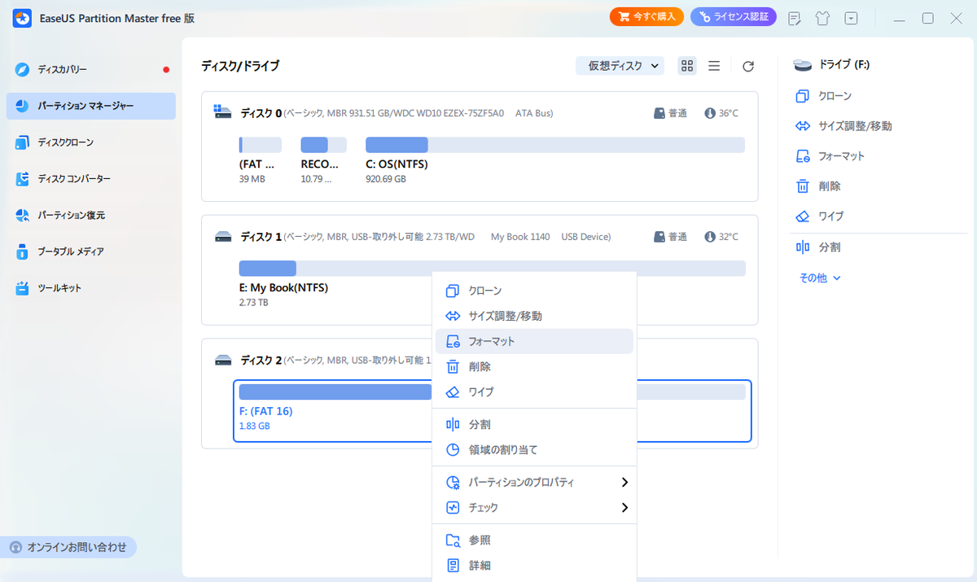Select E: My Book(NTFS) partition bar
This screenshot has height=582, width=977.
[x=492, y=269]
